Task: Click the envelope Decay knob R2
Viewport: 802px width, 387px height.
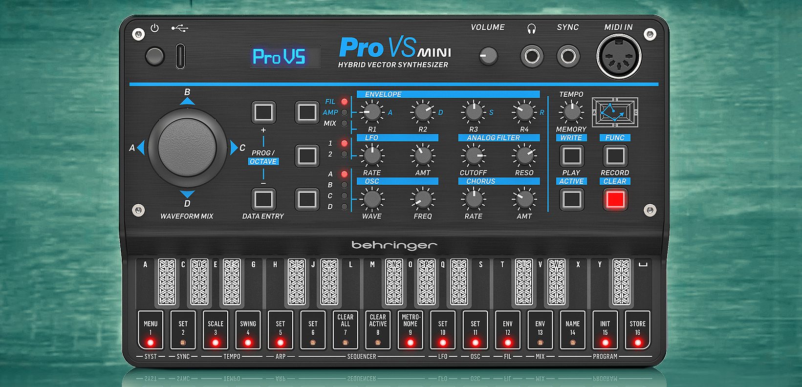Action: [x=423, y=112]
